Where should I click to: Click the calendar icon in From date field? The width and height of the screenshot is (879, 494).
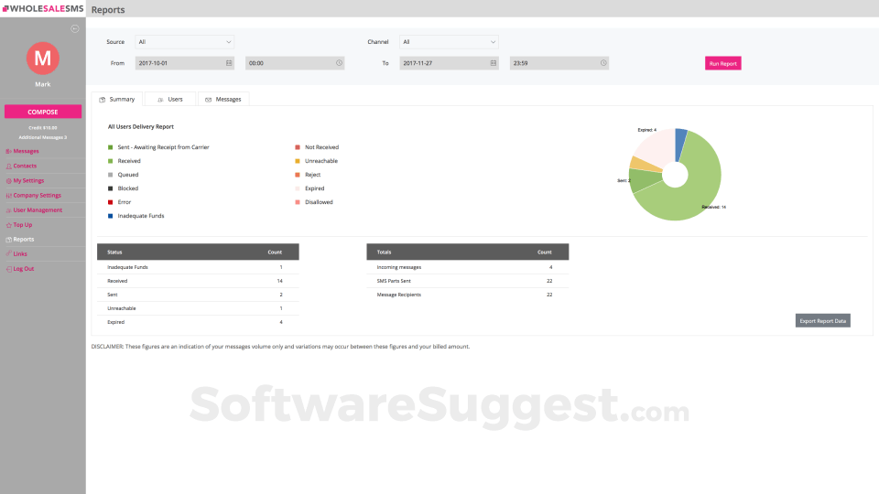pos(229,63)
